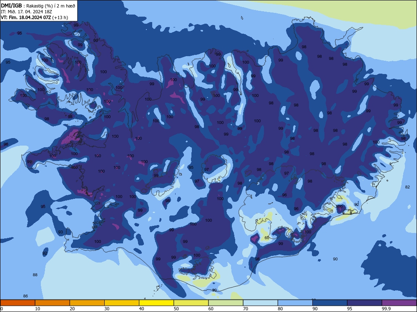The image size is (417, 312).
Task: Click the 70–80 pale blue legend swatch
Action: 260,303
